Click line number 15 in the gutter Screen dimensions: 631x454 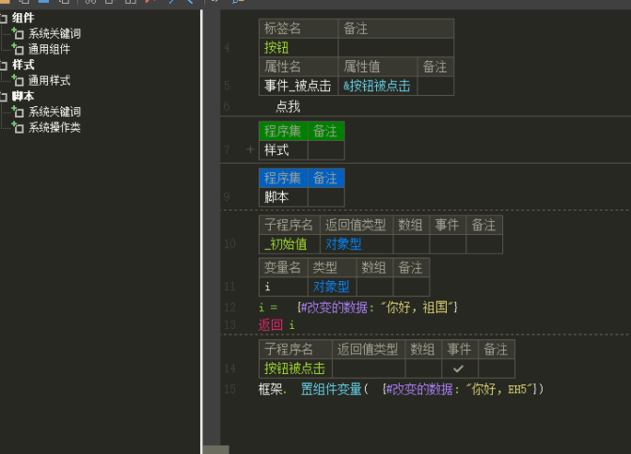(229, 389)
